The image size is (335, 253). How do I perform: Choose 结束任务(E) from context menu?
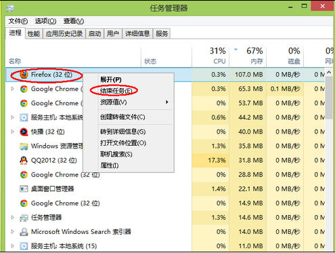coord(116,91)
